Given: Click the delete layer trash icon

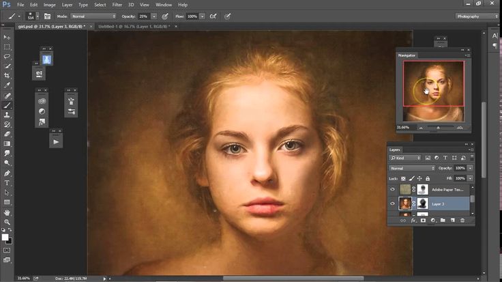Looking at the screenshot, I should tap(462, 220).
